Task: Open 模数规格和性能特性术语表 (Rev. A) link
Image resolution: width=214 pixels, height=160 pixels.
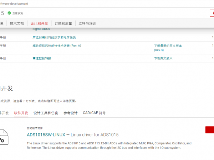Action: [x=57, y=46]
